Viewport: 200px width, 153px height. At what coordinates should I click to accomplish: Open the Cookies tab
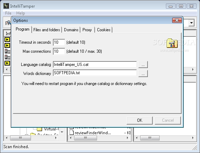point(104,30)
